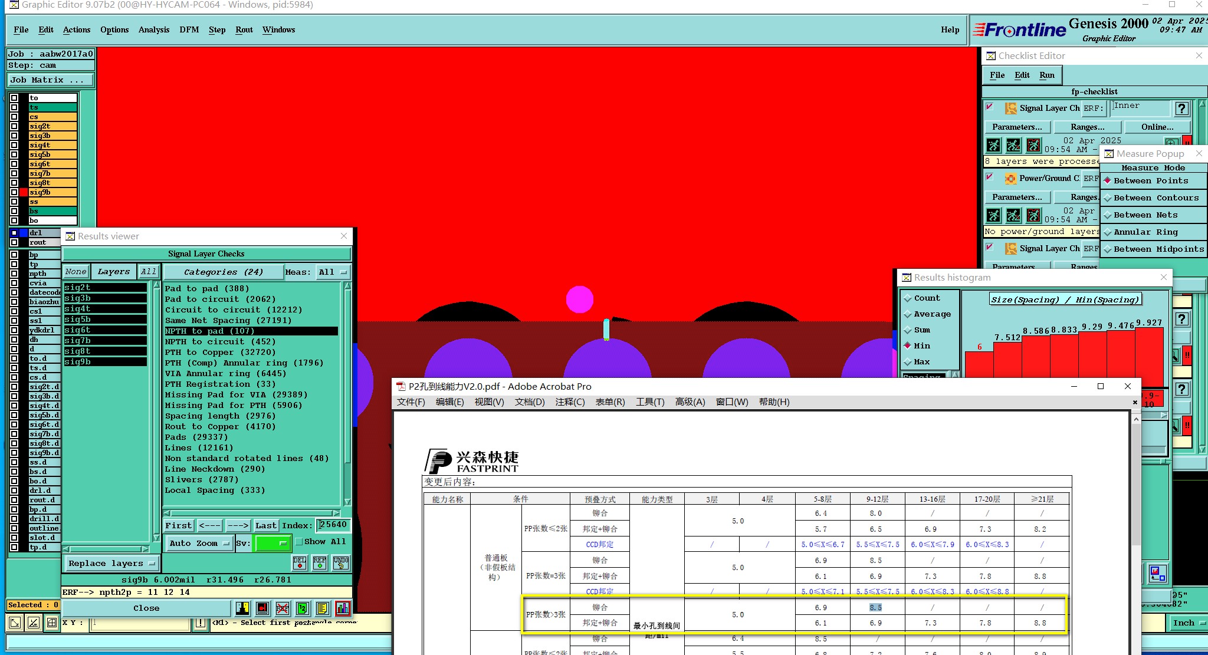Open the Meas All dropdown
Screen dimensions: 1208x655
click(x=333, y=272)
